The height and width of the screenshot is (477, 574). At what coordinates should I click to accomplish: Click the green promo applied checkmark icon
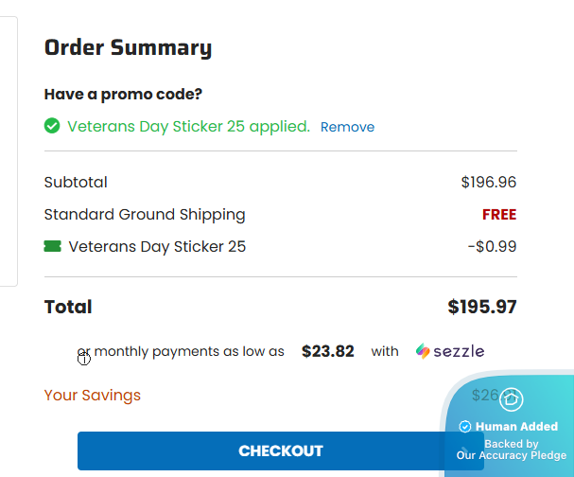point(52,126)
